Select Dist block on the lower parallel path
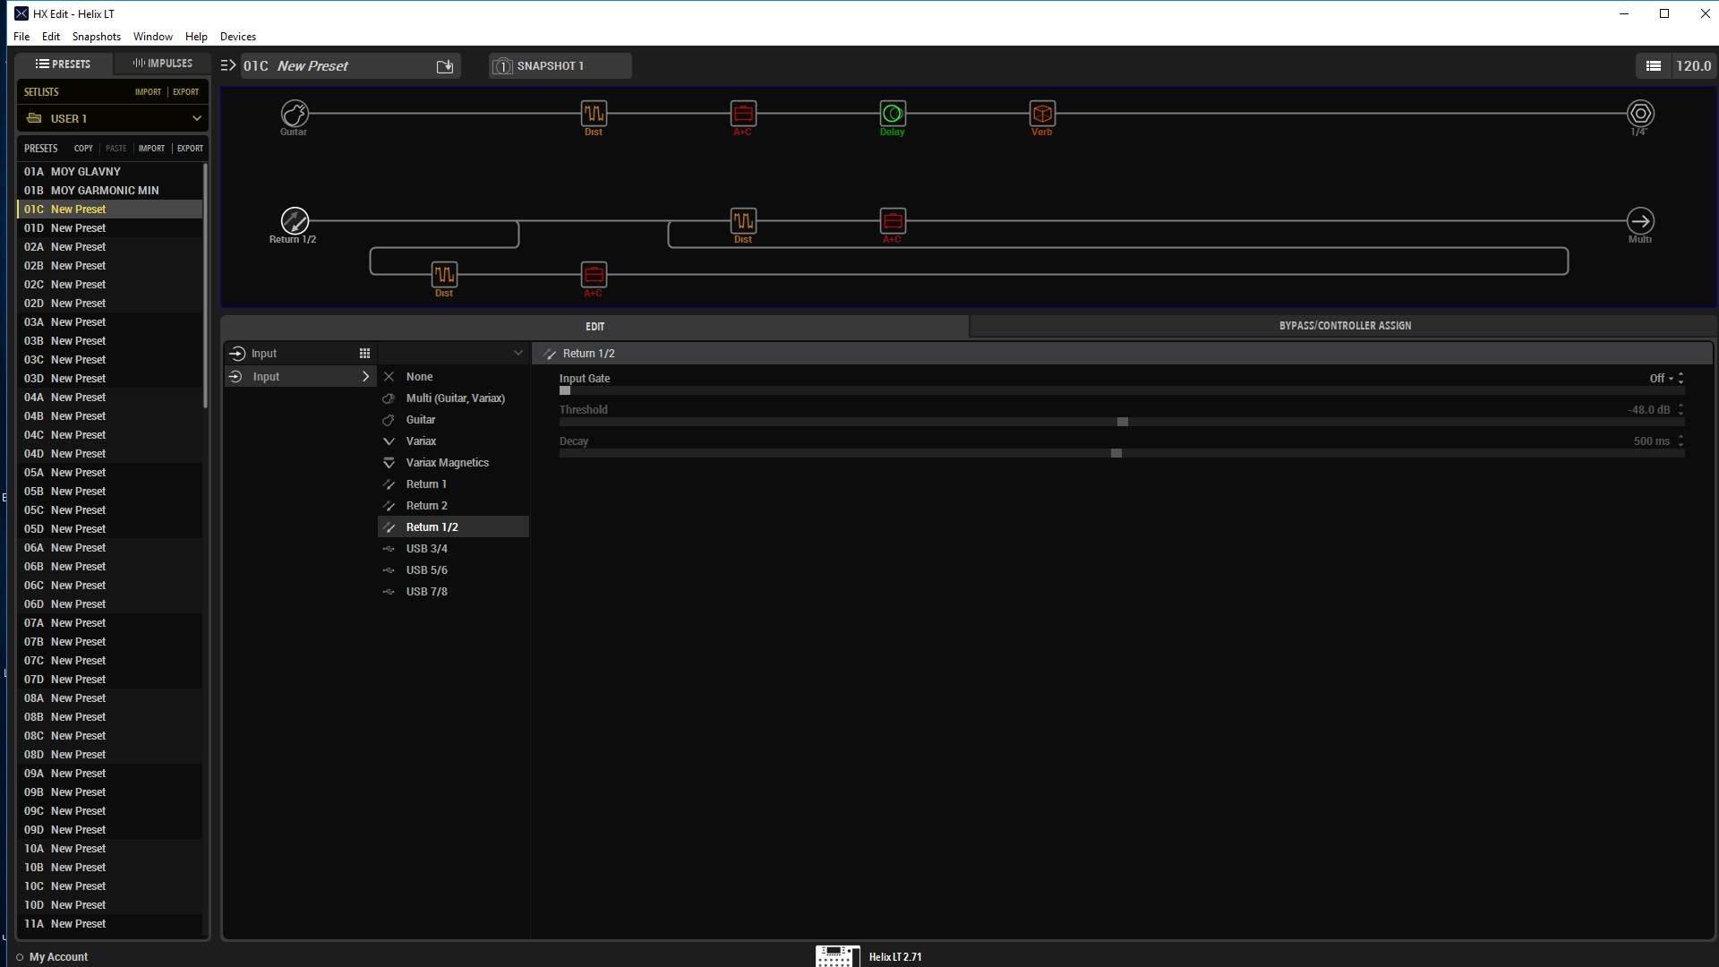Viewport: 1719px width, 967px height. [x=444, y=274]
